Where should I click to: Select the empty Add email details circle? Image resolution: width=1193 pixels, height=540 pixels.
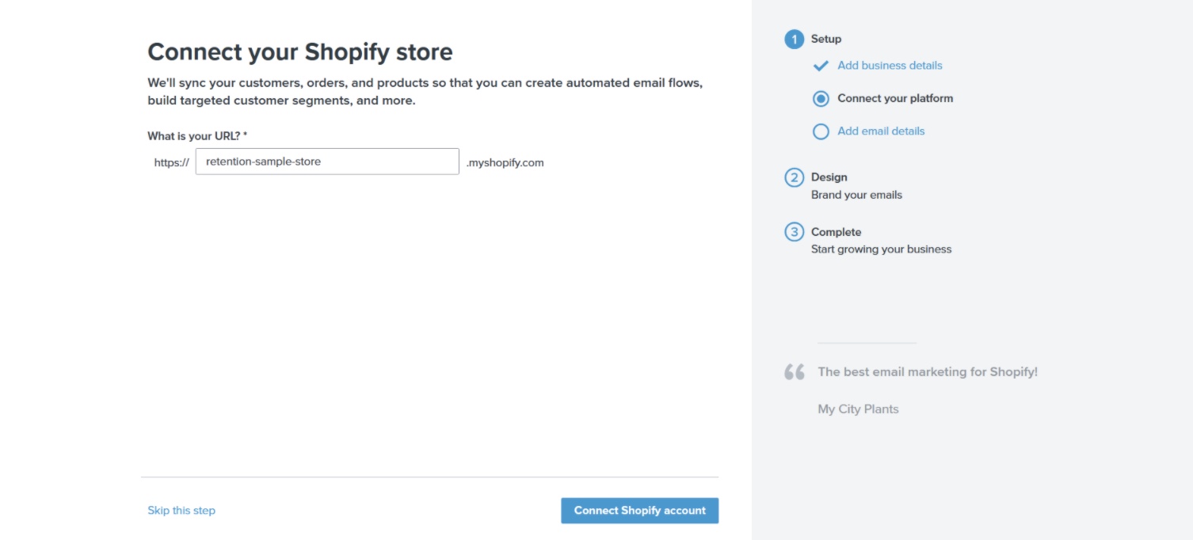pyautogui.click(x=821, y=131)
